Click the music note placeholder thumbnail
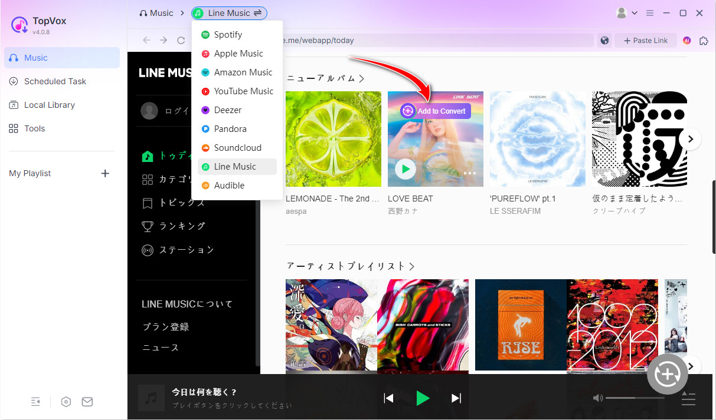716x420 pixels. (x=151, y=398)
